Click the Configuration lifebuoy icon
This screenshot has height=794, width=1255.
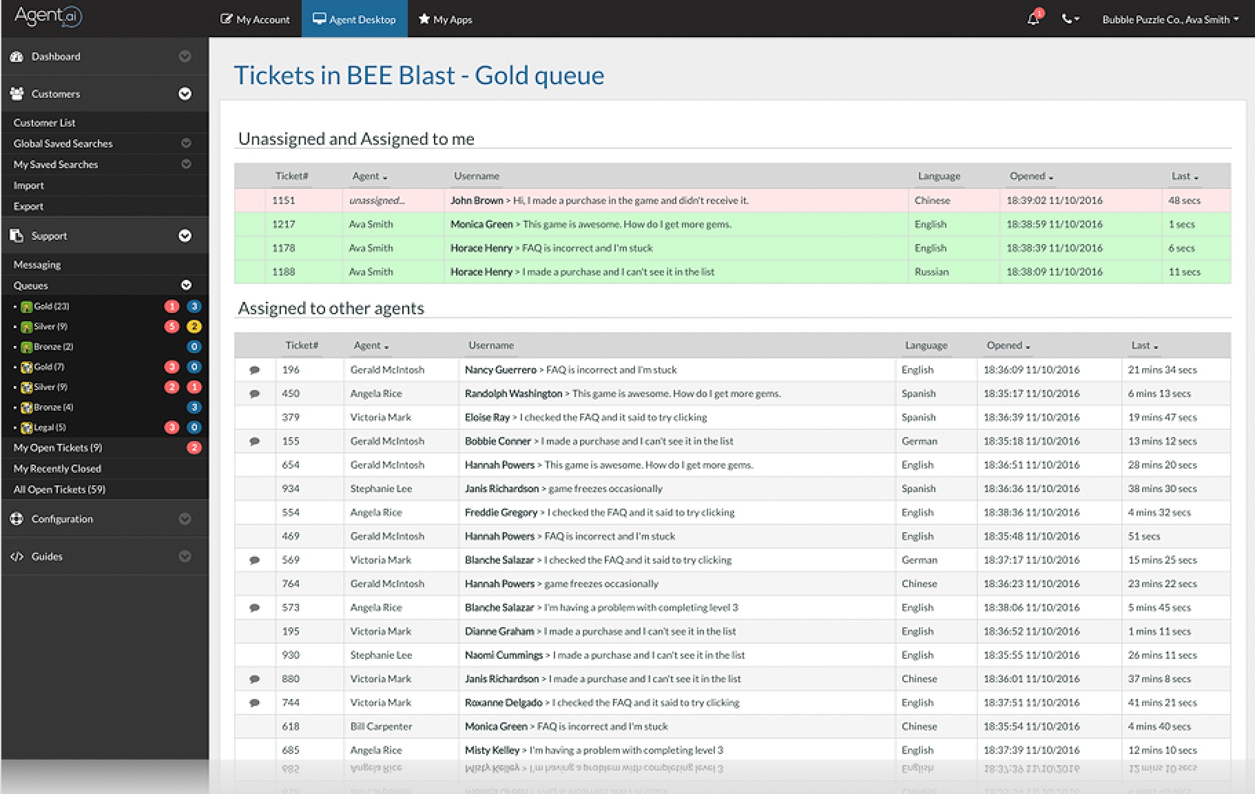point(17,519)
